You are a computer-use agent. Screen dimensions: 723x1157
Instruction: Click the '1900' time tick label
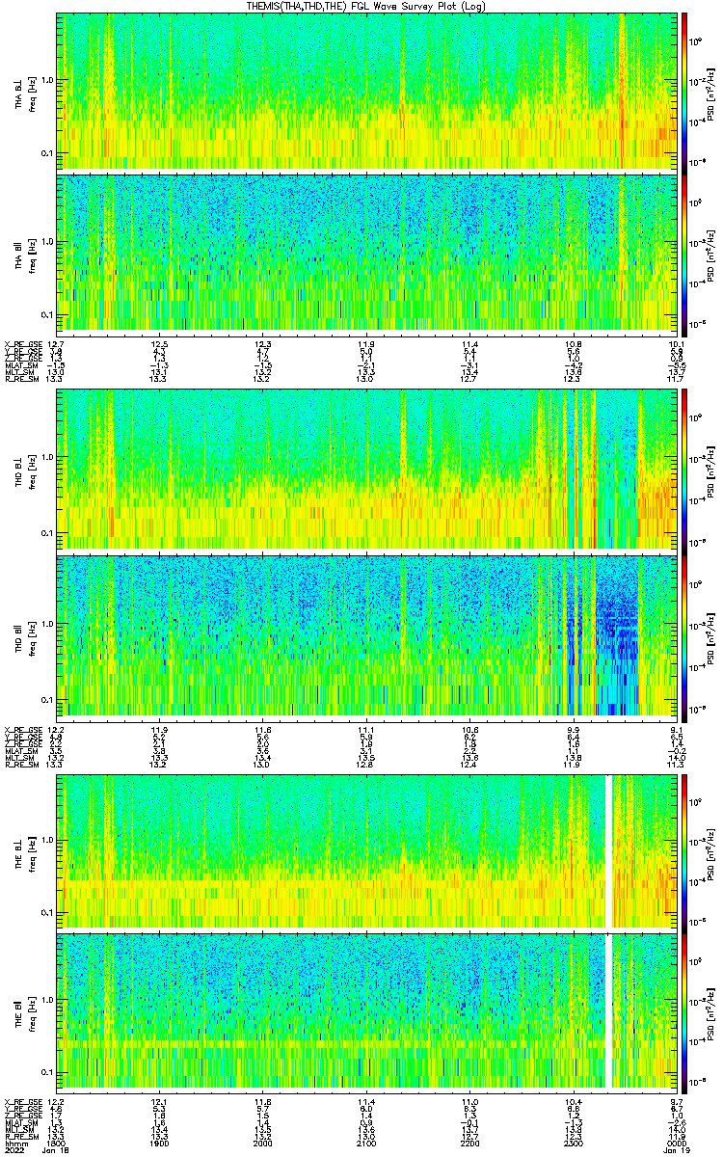point(160,1144)
